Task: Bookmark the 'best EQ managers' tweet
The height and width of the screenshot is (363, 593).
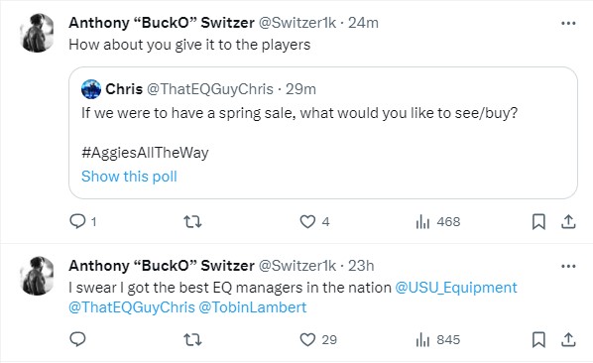Action: pos(538,339)
